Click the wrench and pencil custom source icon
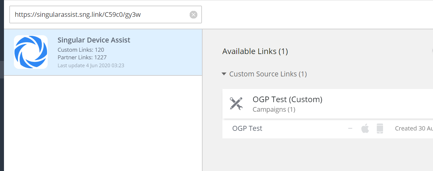This screenshot has height=171, width=433. pyautogui.click(x=236, y=103)
